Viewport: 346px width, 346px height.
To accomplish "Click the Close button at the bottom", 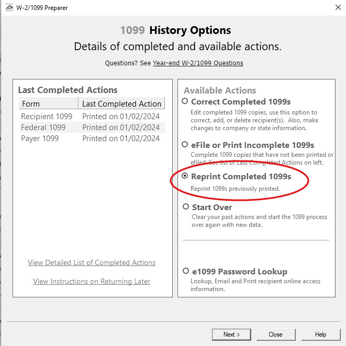I will (275, 335).
